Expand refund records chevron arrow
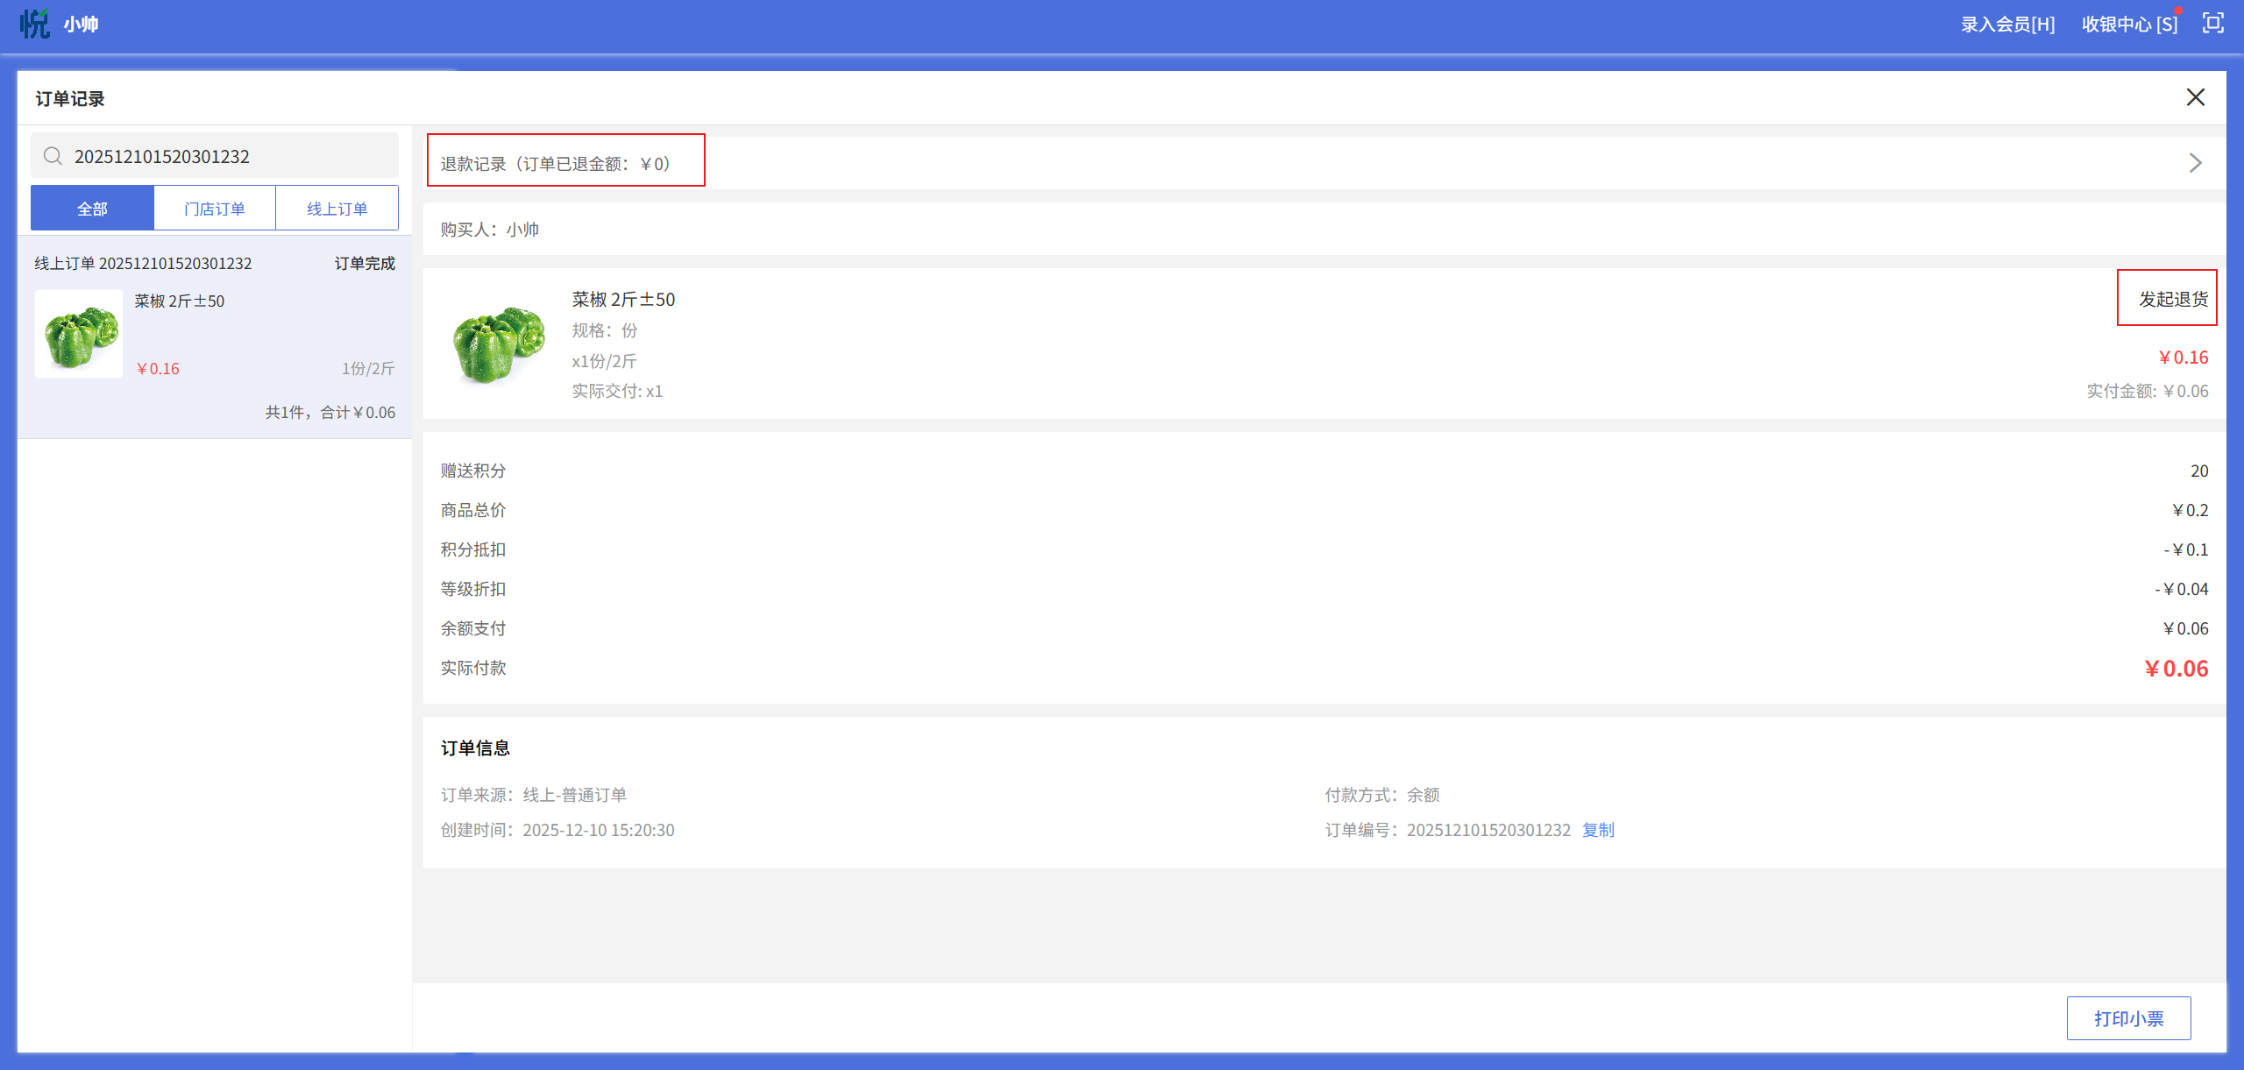 pos(2195,163)
